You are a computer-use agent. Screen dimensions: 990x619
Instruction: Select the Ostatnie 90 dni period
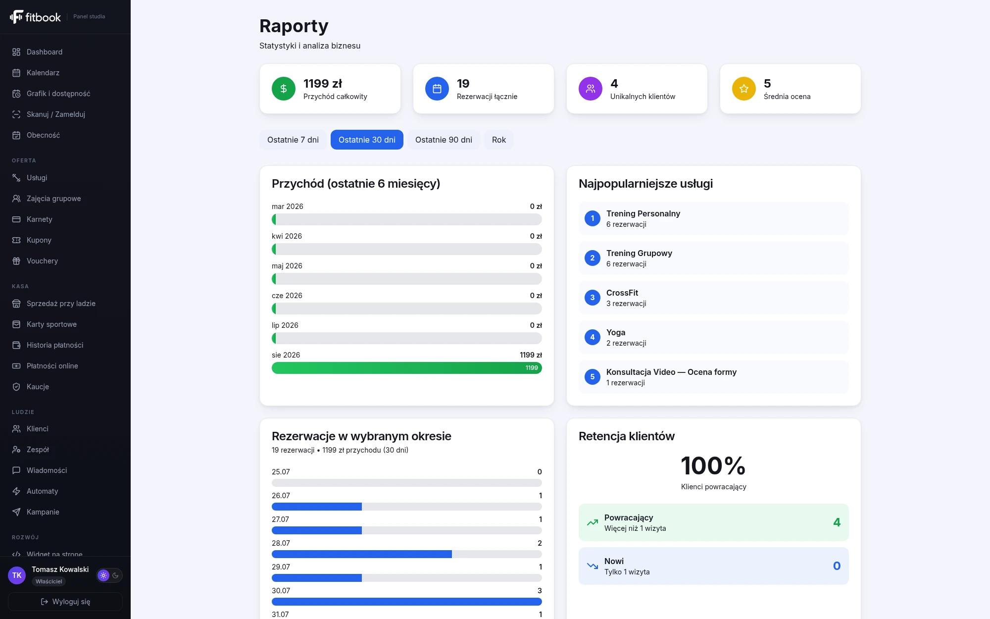click(x=444, y=140)
